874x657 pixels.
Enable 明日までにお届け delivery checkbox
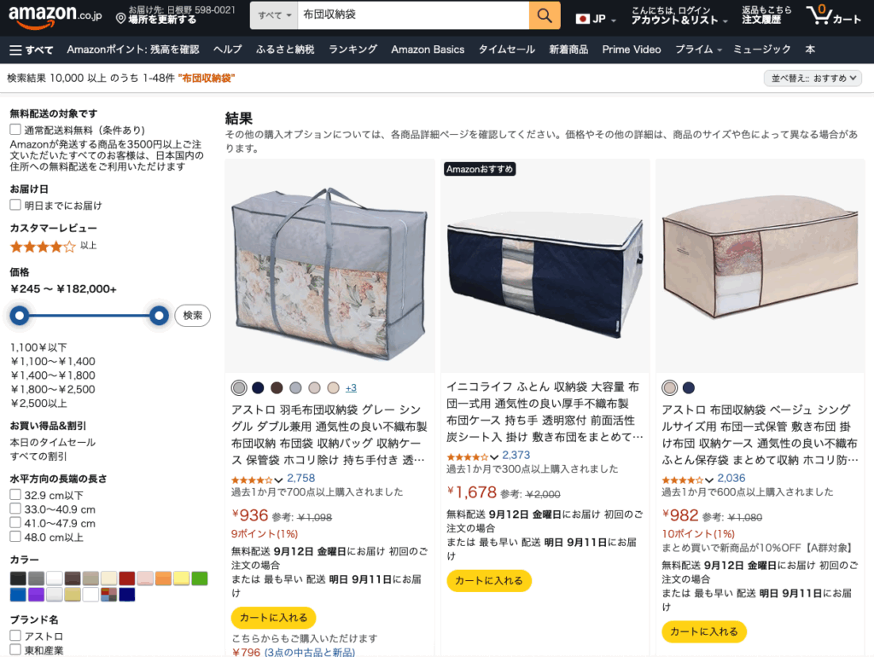15,205
